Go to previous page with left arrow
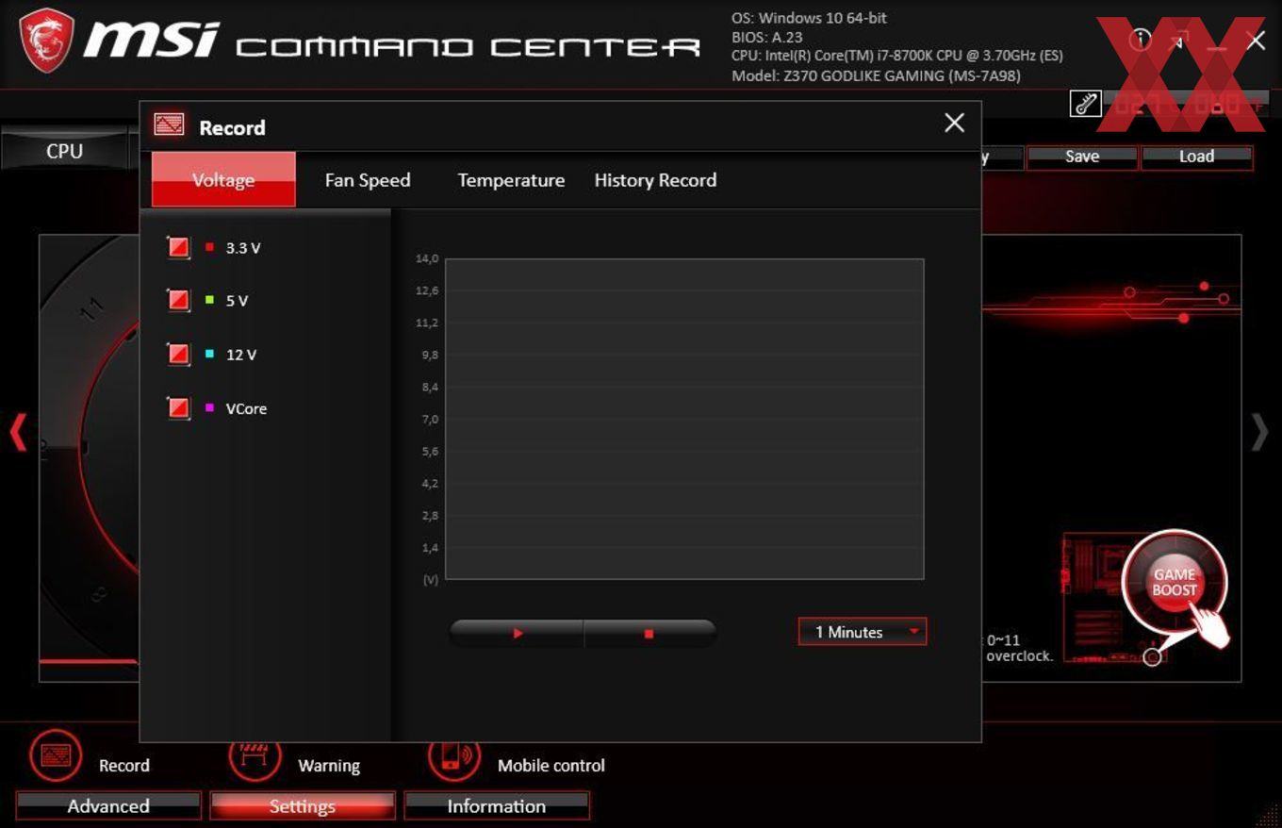Viewport: 1282px width, 828px height. tap(18, 432)
